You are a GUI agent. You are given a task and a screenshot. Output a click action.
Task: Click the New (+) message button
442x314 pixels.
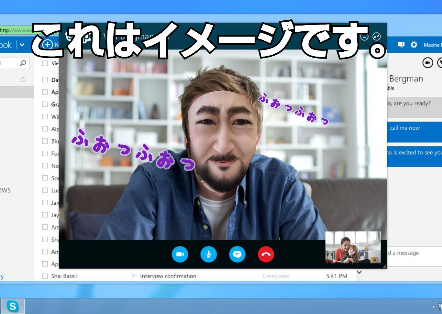coord(48,45)
